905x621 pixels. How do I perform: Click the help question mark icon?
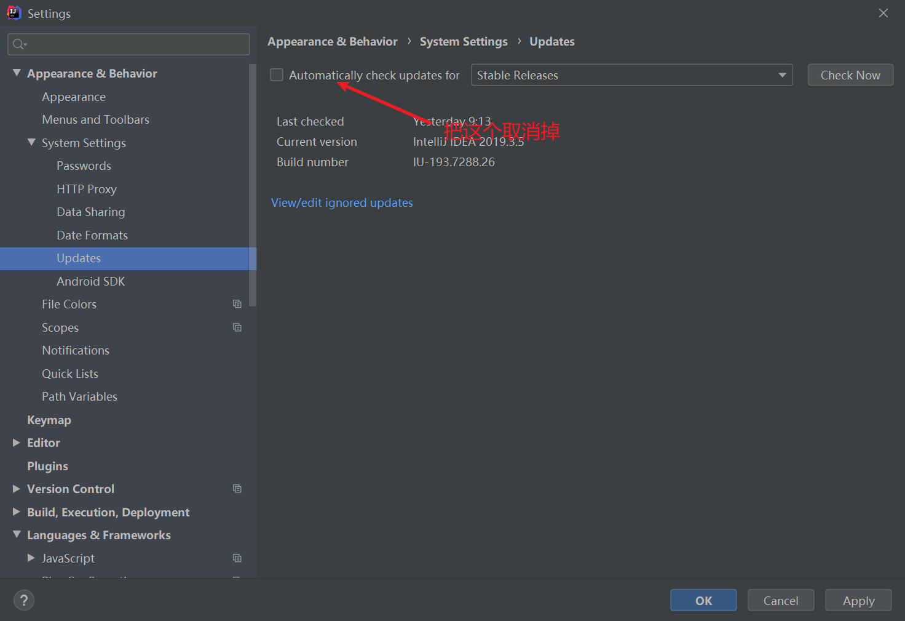pyautogui.click(x=24, y=600)
